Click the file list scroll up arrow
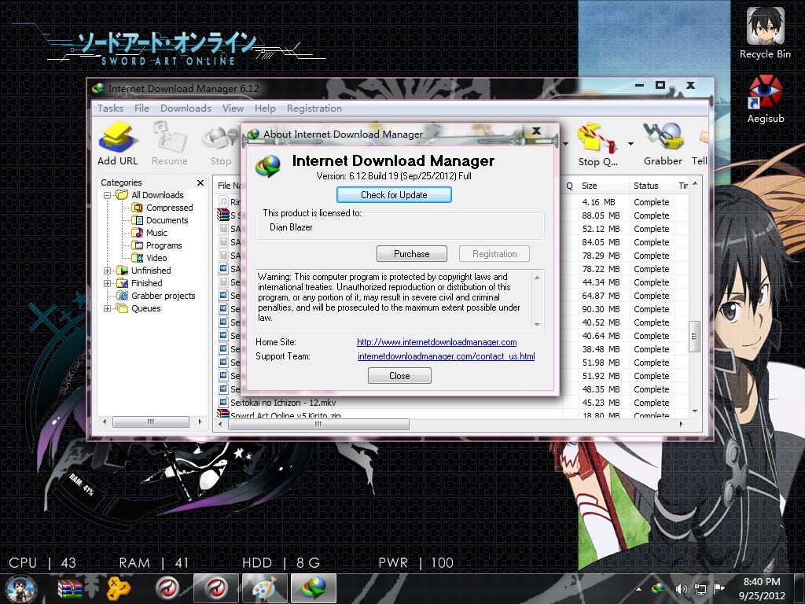Screen dimensions: 805x604 point(695,184)
